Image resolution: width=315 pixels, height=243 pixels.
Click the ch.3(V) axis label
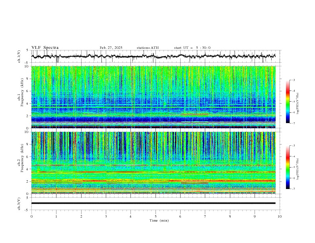[19, 204]
